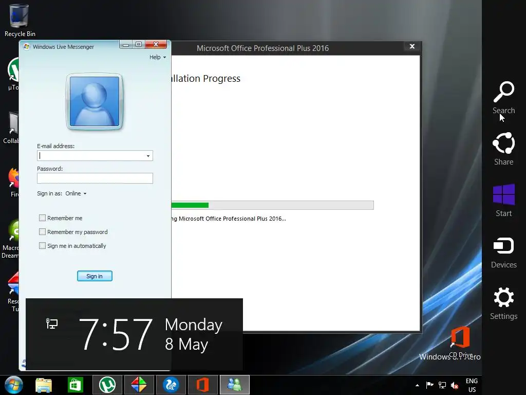Open the Recycle Bin desktop icon
This screenshot has width=526, height=395.
coord(20,20)
